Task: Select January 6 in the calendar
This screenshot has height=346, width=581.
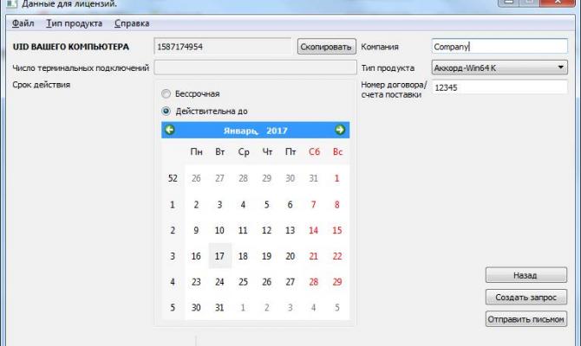Action: (290, 204)
